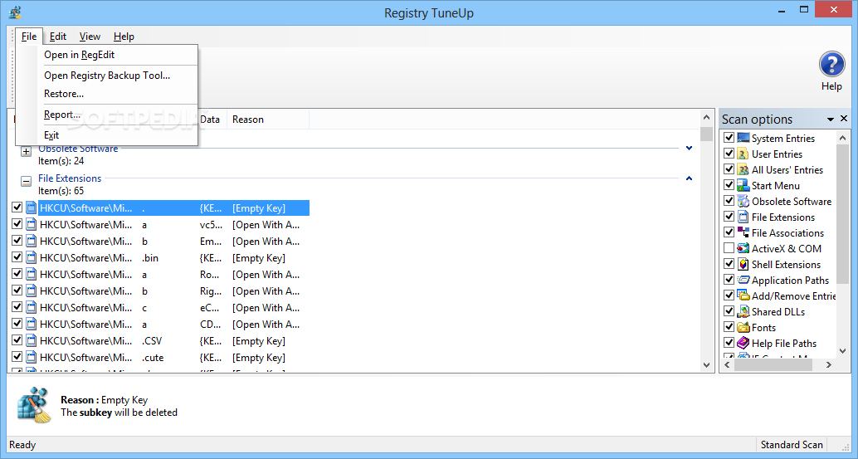
Task: Uncheck the .bin row checkbox
Action: pos(17,257)
